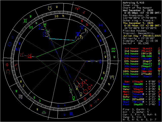Click the Sagittarius glyph on the zodiac wheel
The image size is (162, 122).
point(96,102)
